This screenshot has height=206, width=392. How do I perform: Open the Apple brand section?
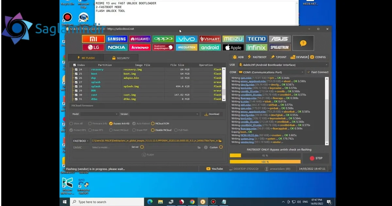233,47
